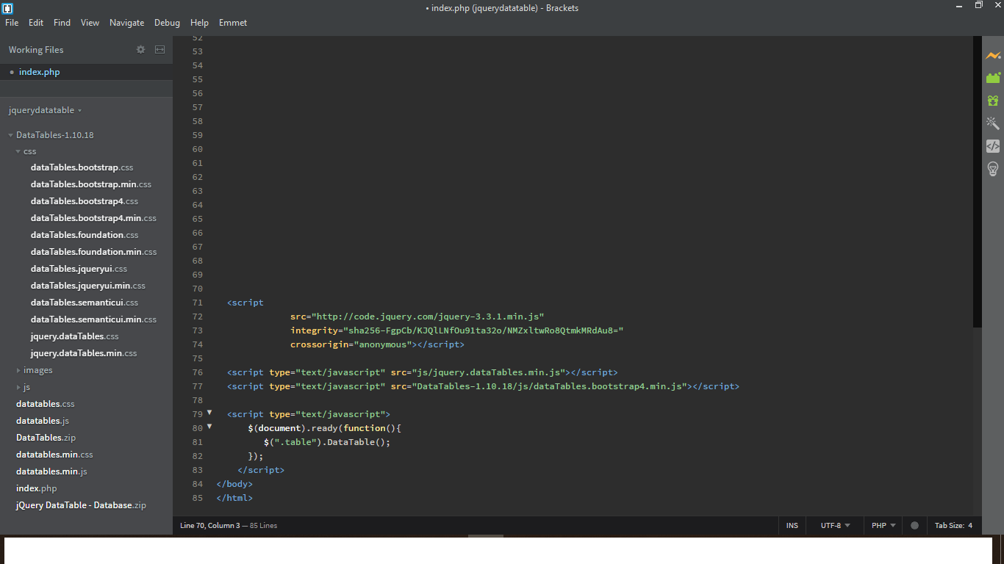The image size is (1004, 564).
Task: Open the UTF-8 encoding dropdown
Action: [x=835, y=526]
